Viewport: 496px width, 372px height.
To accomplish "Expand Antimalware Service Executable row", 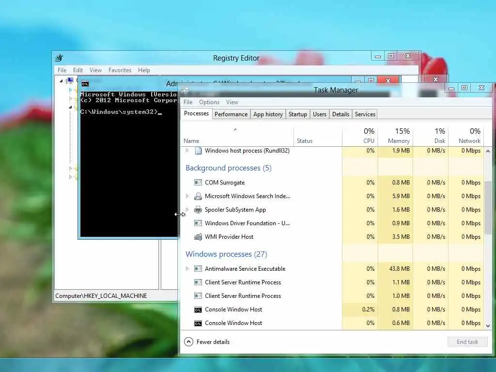I will pos(187,268).
